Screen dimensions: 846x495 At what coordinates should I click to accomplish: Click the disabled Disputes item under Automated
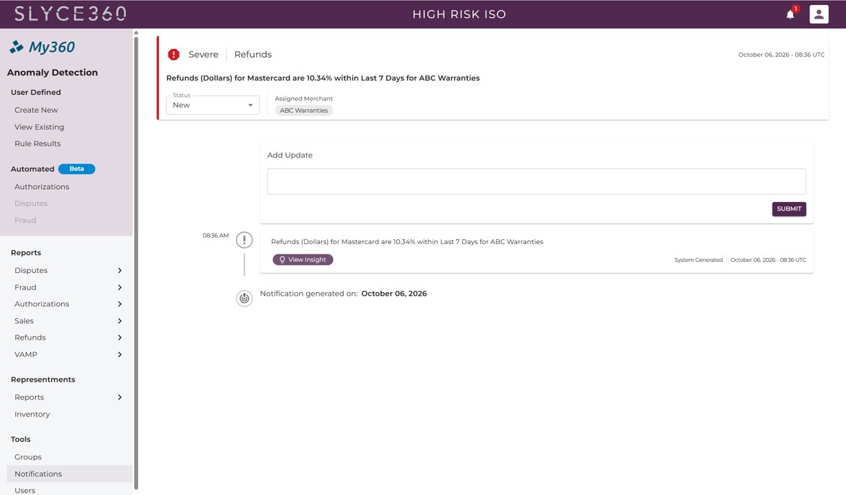tap(31, 203)
